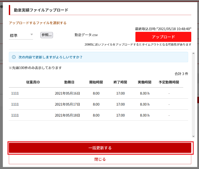Click the 最終取込日時 timestamp text
The width and height of the screenshot is (199, 169).
coord(163,29)
